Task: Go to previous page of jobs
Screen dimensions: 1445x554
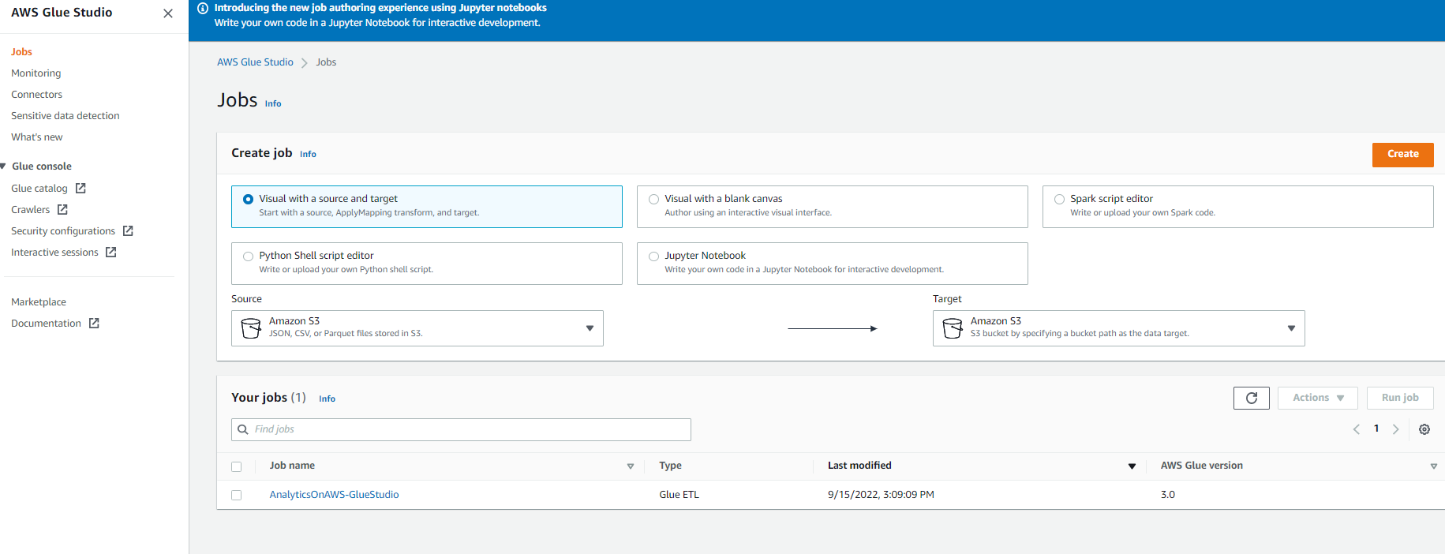Action: point(1357,429)
